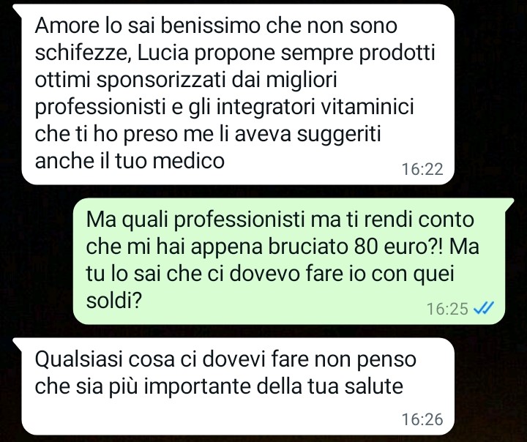Tap the 16:25 timestamp on the green message

[447, 309]
